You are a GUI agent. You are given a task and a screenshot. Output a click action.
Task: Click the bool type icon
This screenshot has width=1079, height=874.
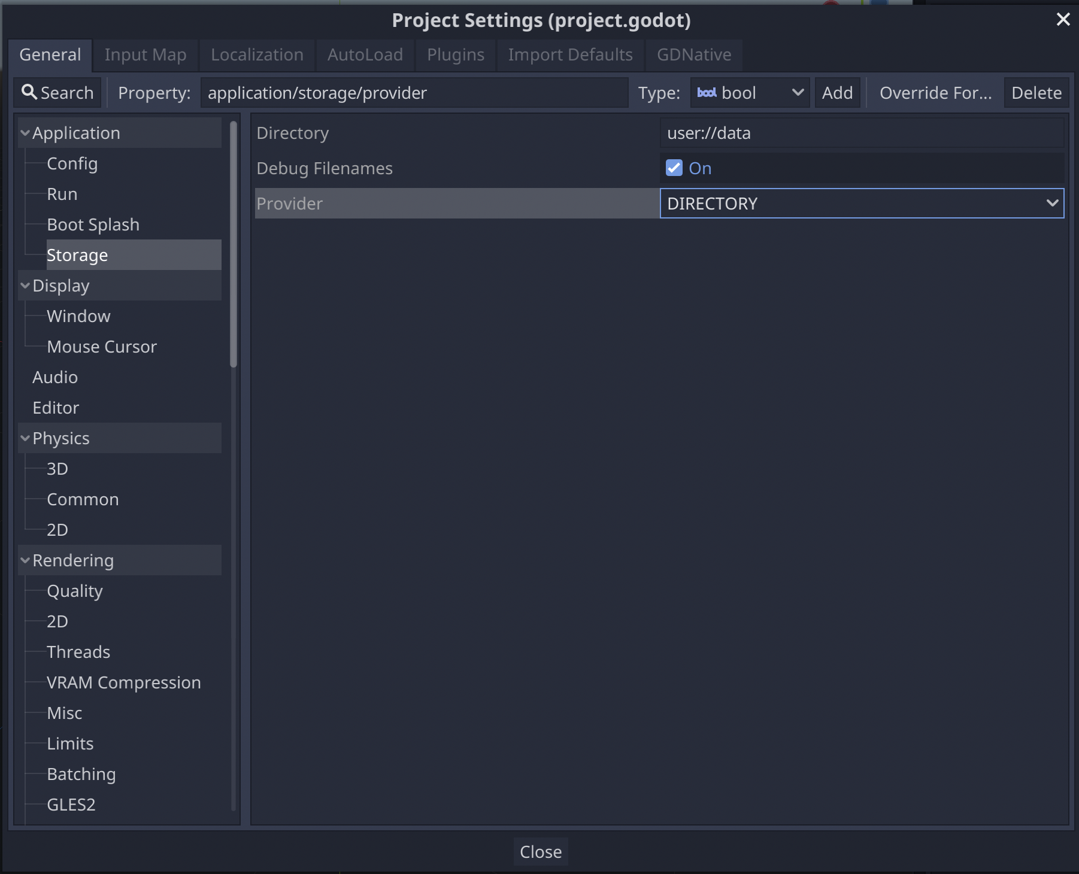tap(707, 93)
